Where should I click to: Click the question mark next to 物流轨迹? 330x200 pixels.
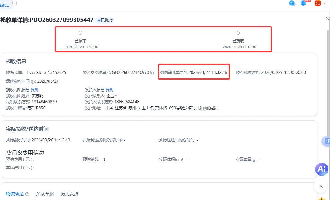tap(27, 194)
